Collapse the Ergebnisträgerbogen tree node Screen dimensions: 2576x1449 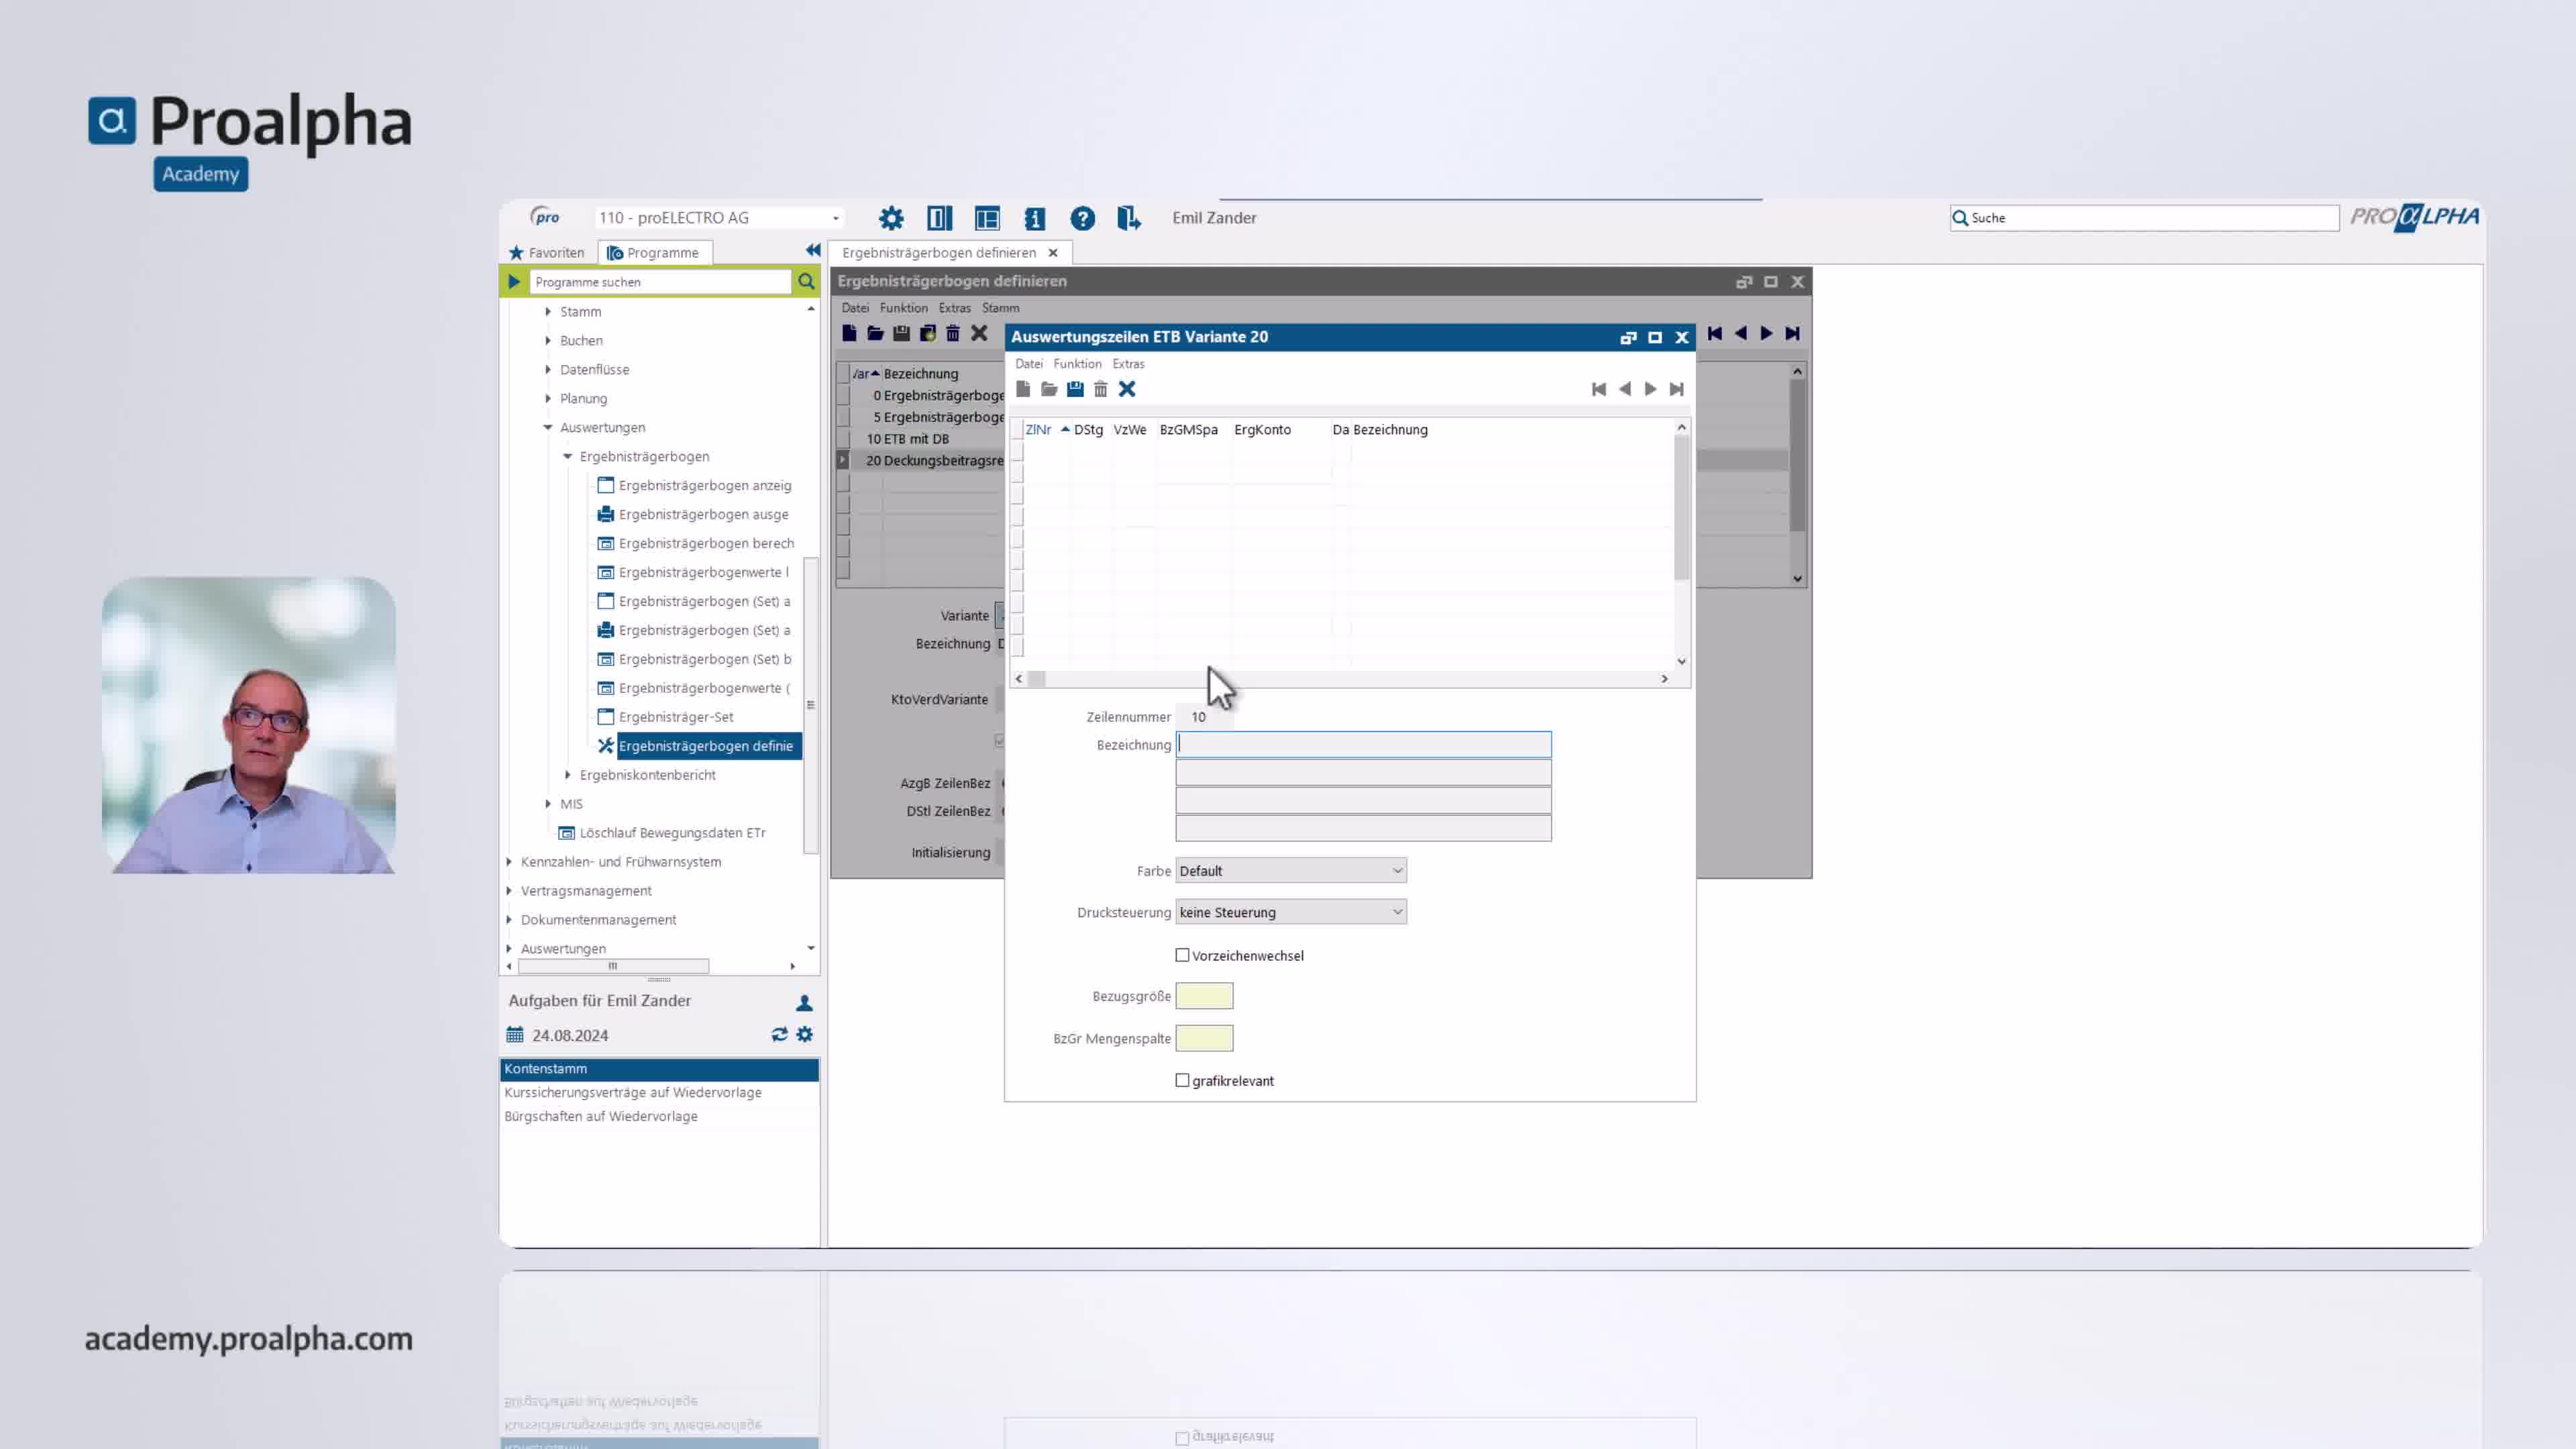coord(568,456)
